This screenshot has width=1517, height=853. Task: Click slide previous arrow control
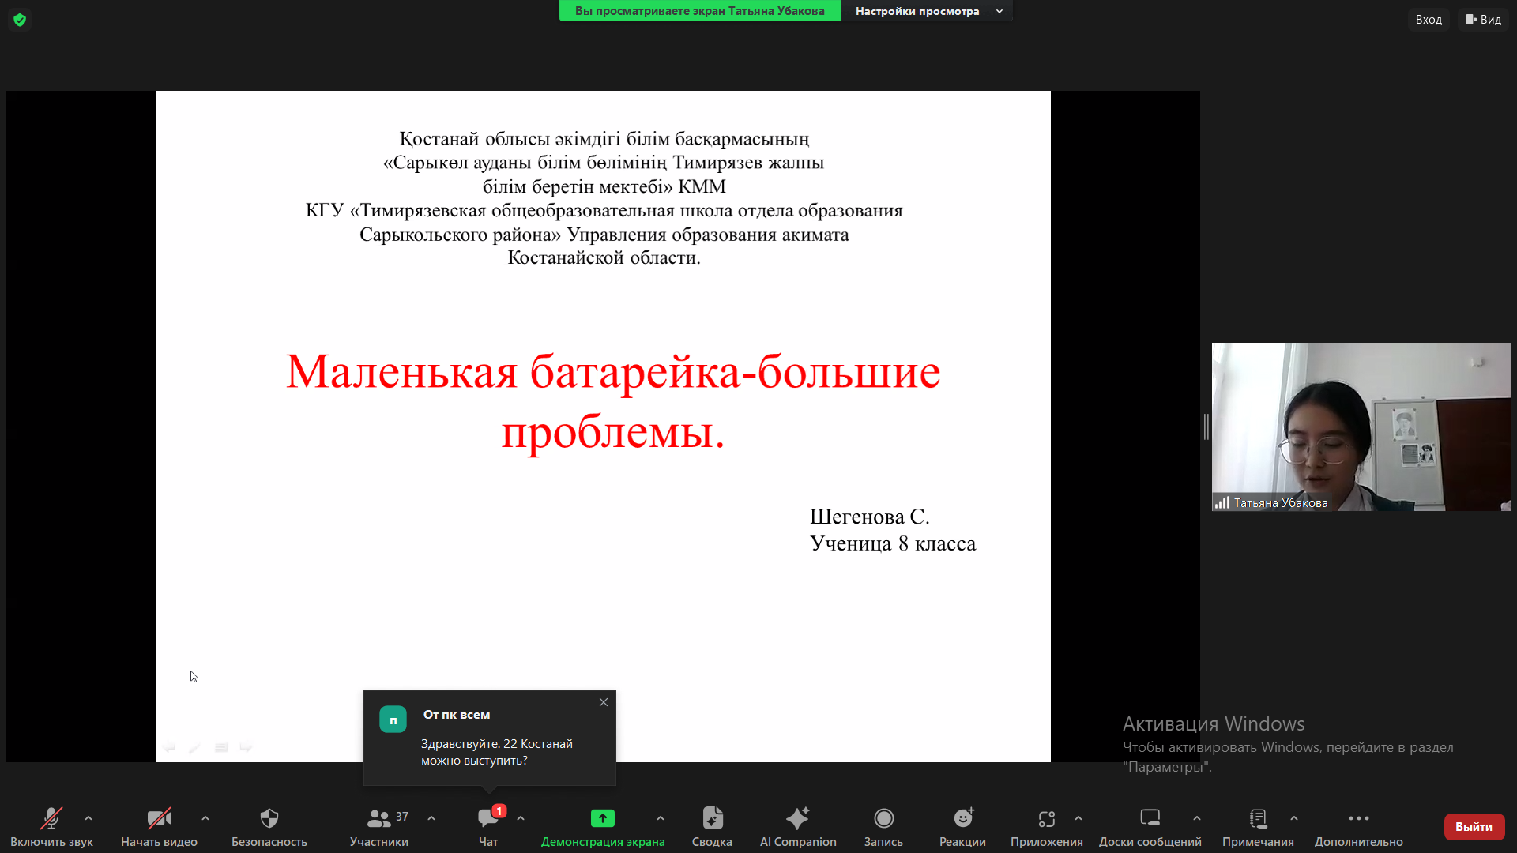[169, 747]
